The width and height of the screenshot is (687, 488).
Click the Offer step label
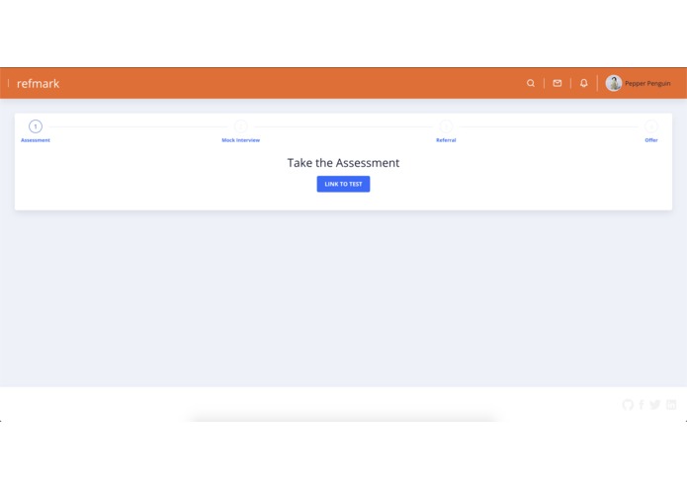(651, 140)
